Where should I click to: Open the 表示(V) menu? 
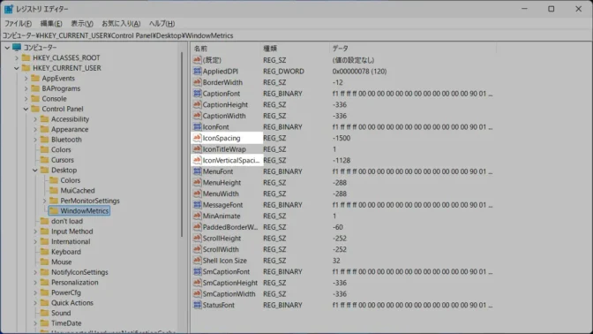(x=82, y=24)
